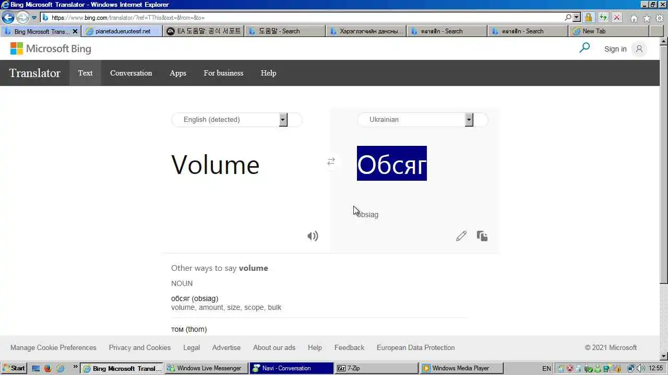The width and height of the screenshot is (668, 375).
Task: Open Ukrainian target language dropdown
Action: pos(469,120)
